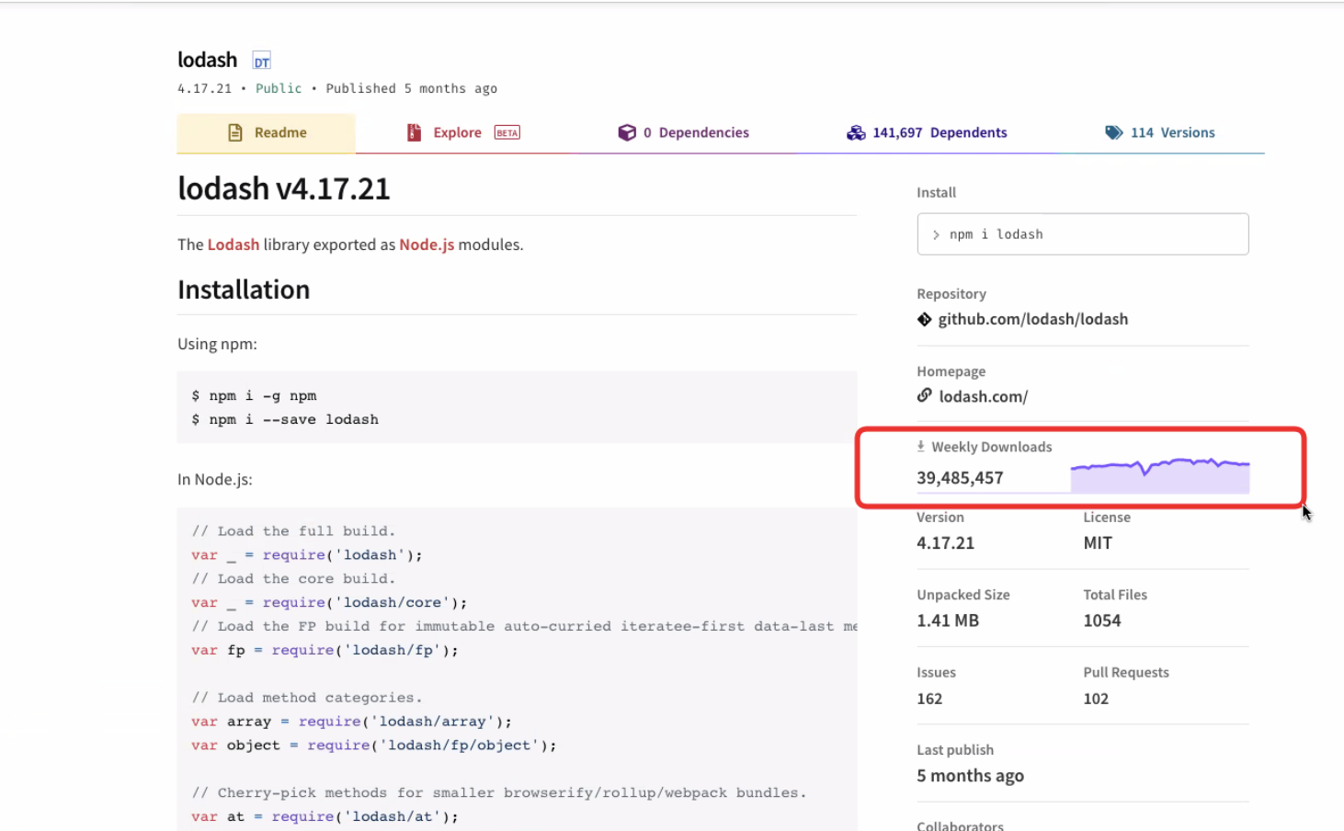1344x831 pixels.
Task: Open github.com/lodash/lodash repository link
Action: pos(1033,319)
